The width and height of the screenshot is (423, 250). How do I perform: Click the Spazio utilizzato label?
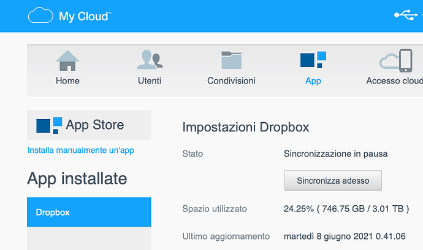pos(215,209)
